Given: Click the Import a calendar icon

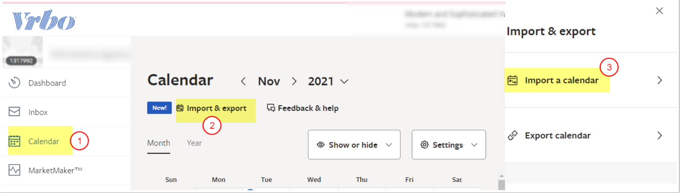Looking at the screenshot, I should point(513,80).
